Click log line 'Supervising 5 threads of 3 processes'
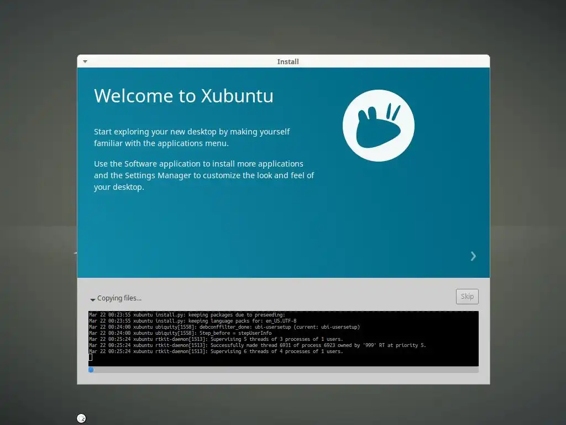This screenshot has width=566, height=425. (x=216, y=339)
